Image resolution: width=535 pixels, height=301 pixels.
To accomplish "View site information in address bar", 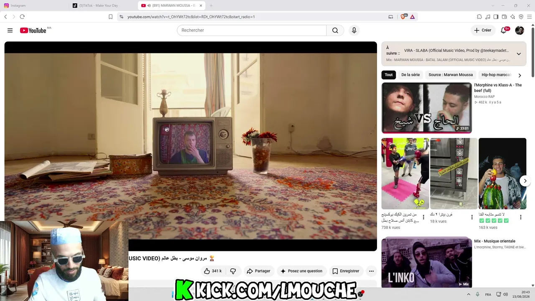I will (121, 17).
